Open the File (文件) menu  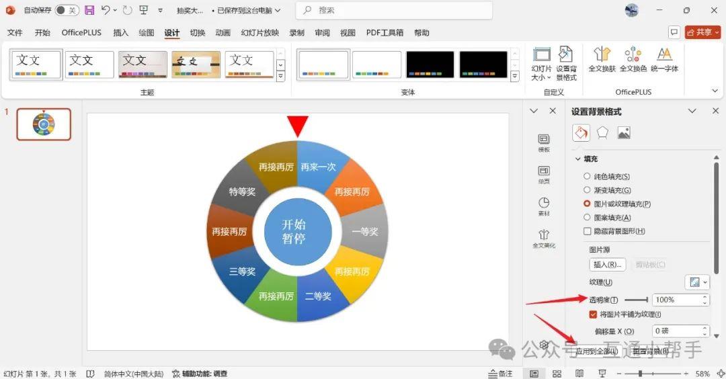[x=15, y=32]
